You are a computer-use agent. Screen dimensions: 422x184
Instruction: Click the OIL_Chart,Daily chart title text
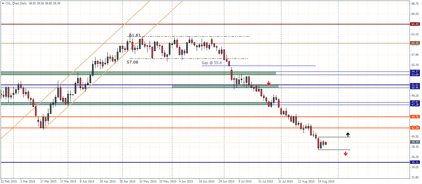[16, 3]
